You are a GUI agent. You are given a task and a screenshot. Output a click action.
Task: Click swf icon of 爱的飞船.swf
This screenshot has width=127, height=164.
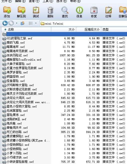pyautogui.click(x=4, y=43)
